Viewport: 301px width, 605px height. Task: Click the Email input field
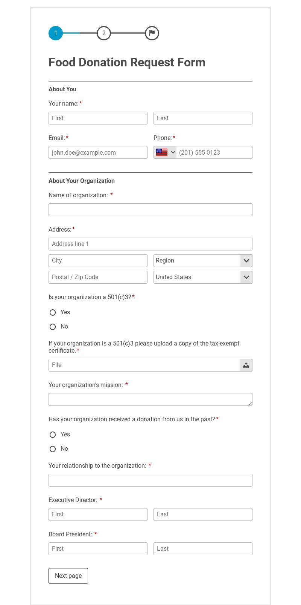(98, 152)
